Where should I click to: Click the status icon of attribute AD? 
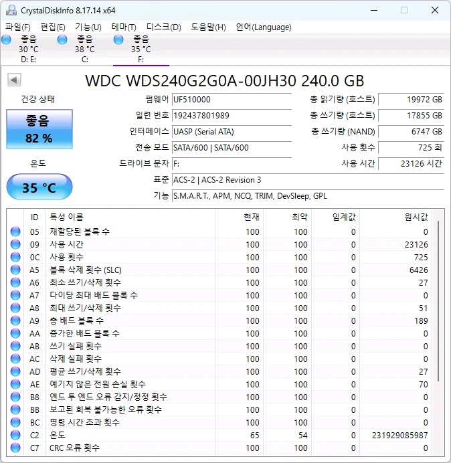[15, 371]
